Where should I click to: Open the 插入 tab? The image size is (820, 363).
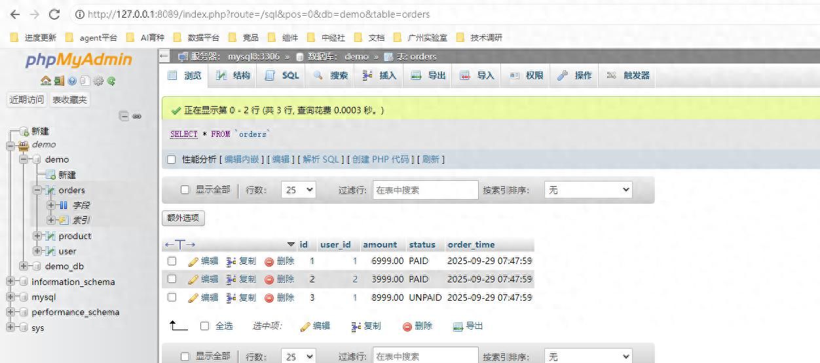pos(380,75)
